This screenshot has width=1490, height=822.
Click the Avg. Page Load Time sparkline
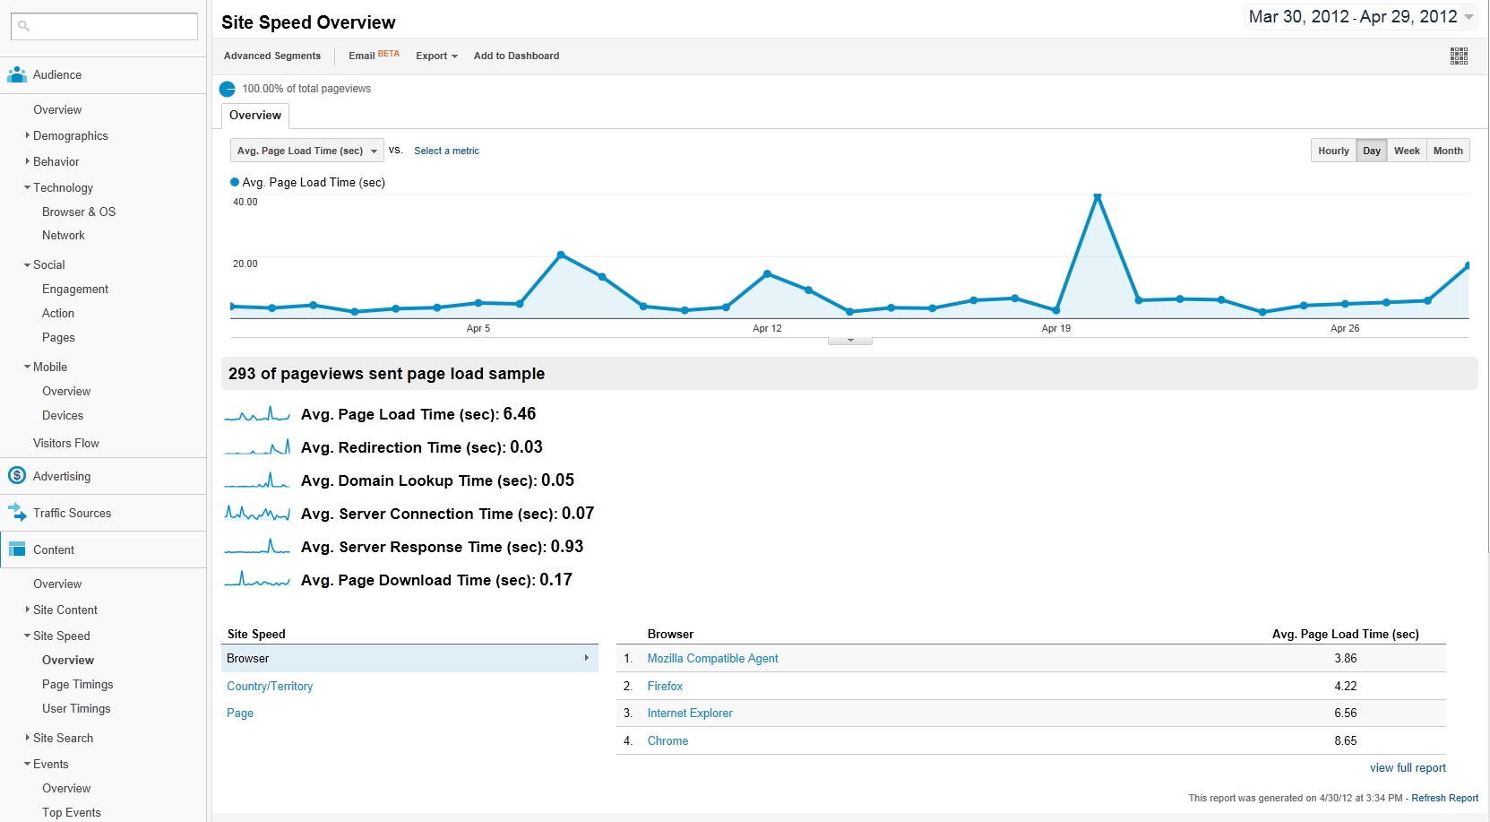coord(257,413)
